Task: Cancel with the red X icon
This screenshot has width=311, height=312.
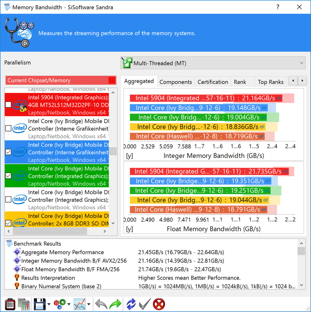Action: (159, 304)
